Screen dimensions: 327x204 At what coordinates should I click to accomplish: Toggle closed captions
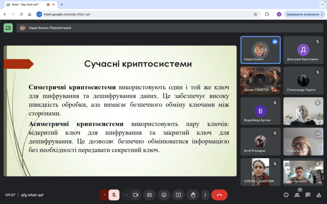click(149, 195)
